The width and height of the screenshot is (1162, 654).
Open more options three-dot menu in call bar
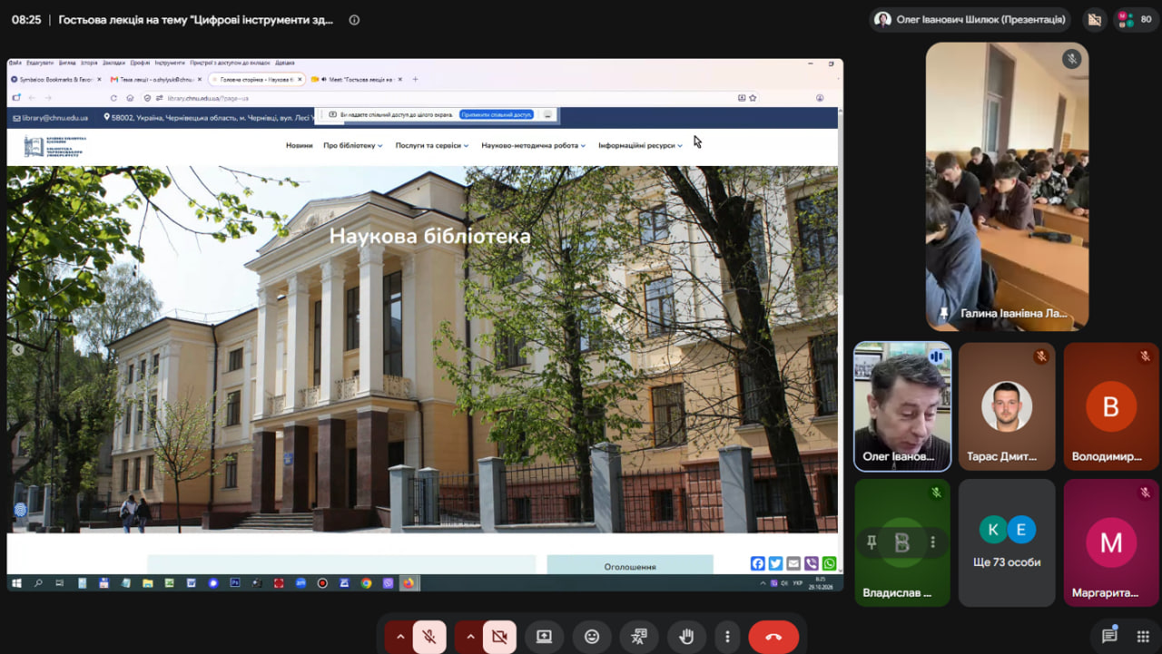click(x=727, y=637)
